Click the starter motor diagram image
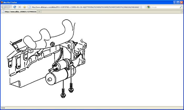184x110 pixels. coord(47,59)
